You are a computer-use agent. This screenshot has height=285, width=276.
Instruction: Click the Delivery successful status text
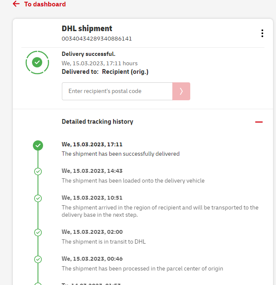pyautogui.click(x=88, y=54)
